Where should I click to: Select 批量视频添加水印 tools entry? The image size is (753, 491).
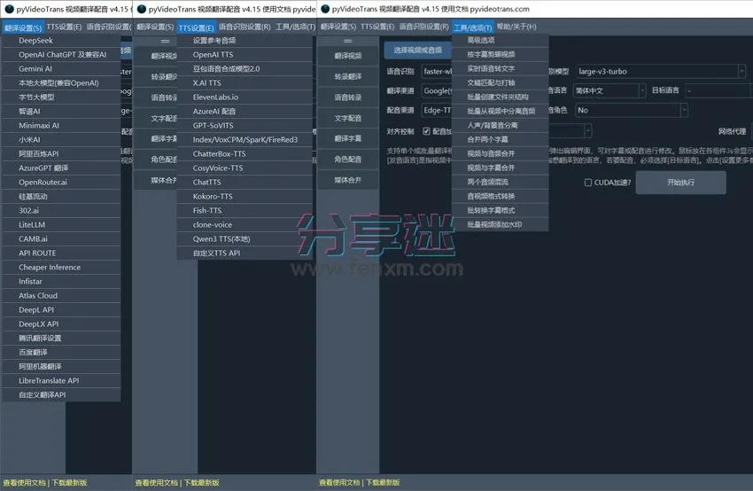click(x=501, y=225)
